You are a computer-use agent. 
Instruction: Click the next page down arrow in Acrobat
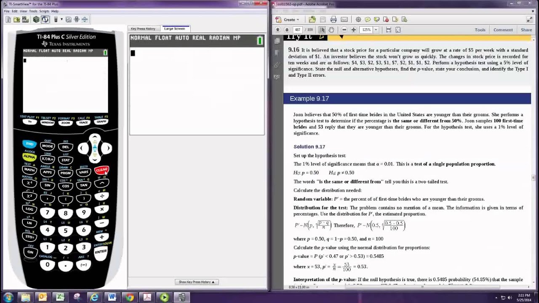[287, 30]
